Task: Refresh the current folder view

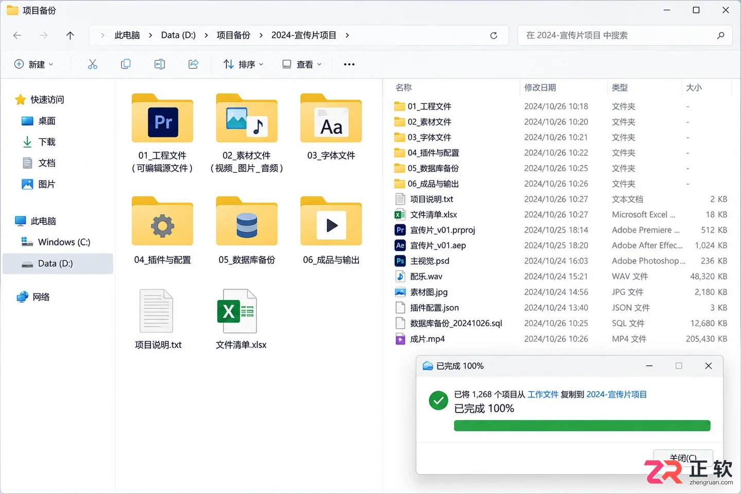Action: tap(493, 36)
